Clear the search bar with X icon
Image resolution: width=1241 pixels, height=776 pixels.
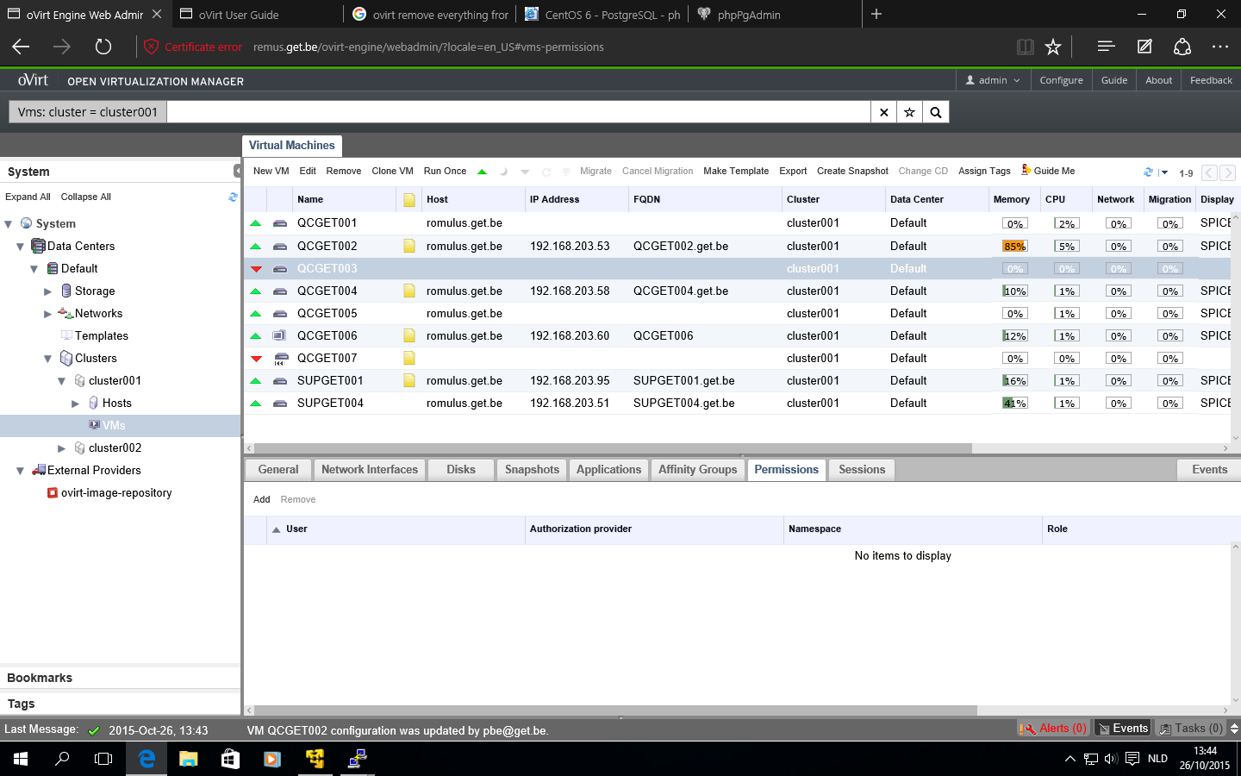883,112
